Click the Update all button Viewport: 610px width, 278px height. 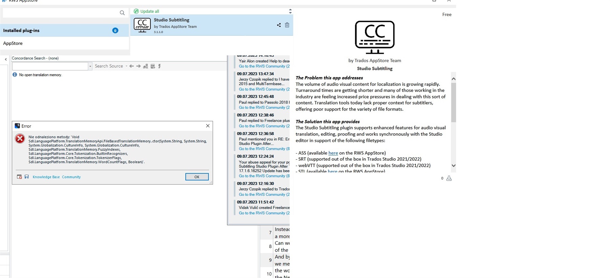(146, 11)
